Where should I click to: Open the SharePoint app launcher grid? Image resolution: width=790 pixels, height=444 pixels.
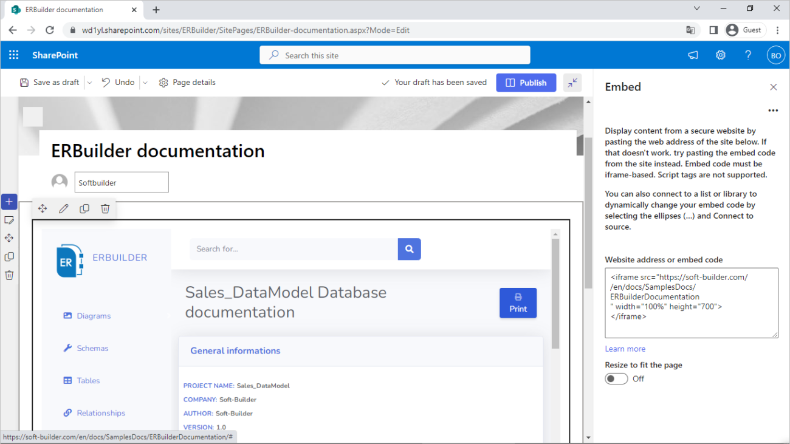[x=13, y=55]
